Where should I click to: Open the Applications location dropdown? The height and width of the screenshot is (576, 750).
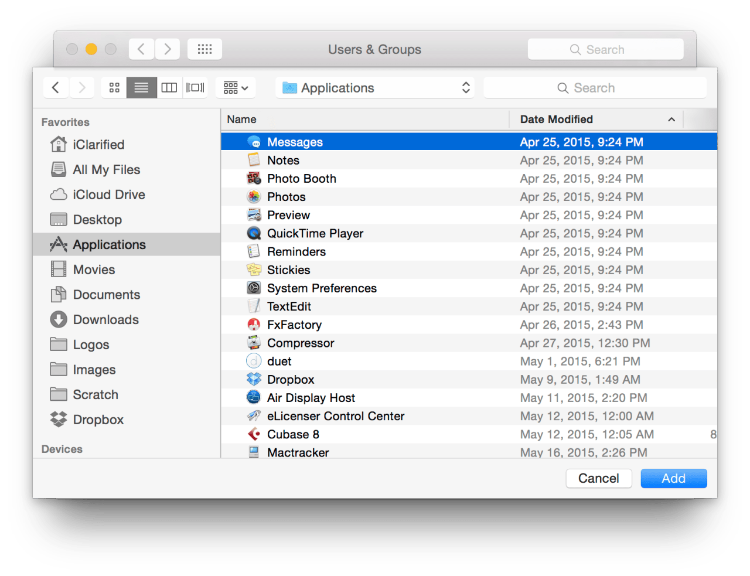pyautogui.click(x=375, y=87)
